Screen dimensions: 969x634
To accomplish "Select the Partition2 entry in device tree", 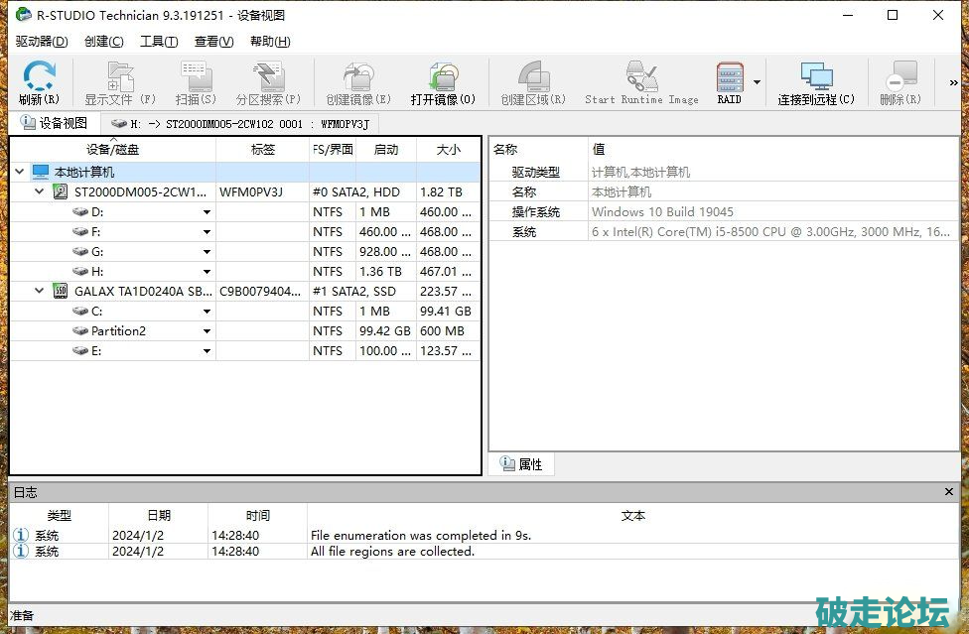I will pos(118,330).
